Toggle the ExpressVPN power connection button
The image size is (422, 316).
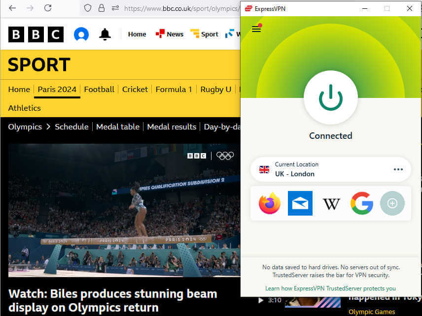pyautogui.click(x=330, y=97)
